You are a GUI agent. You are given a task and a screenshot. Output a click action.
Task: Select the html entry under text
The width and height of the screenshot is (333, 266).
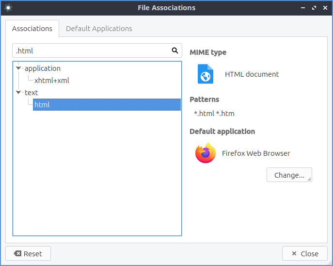point(42,104)
